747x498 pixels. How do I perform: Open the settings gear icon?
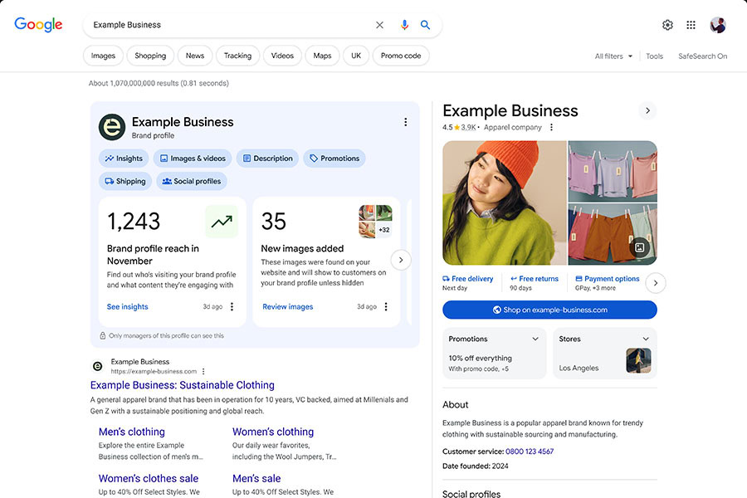[667, 25]
